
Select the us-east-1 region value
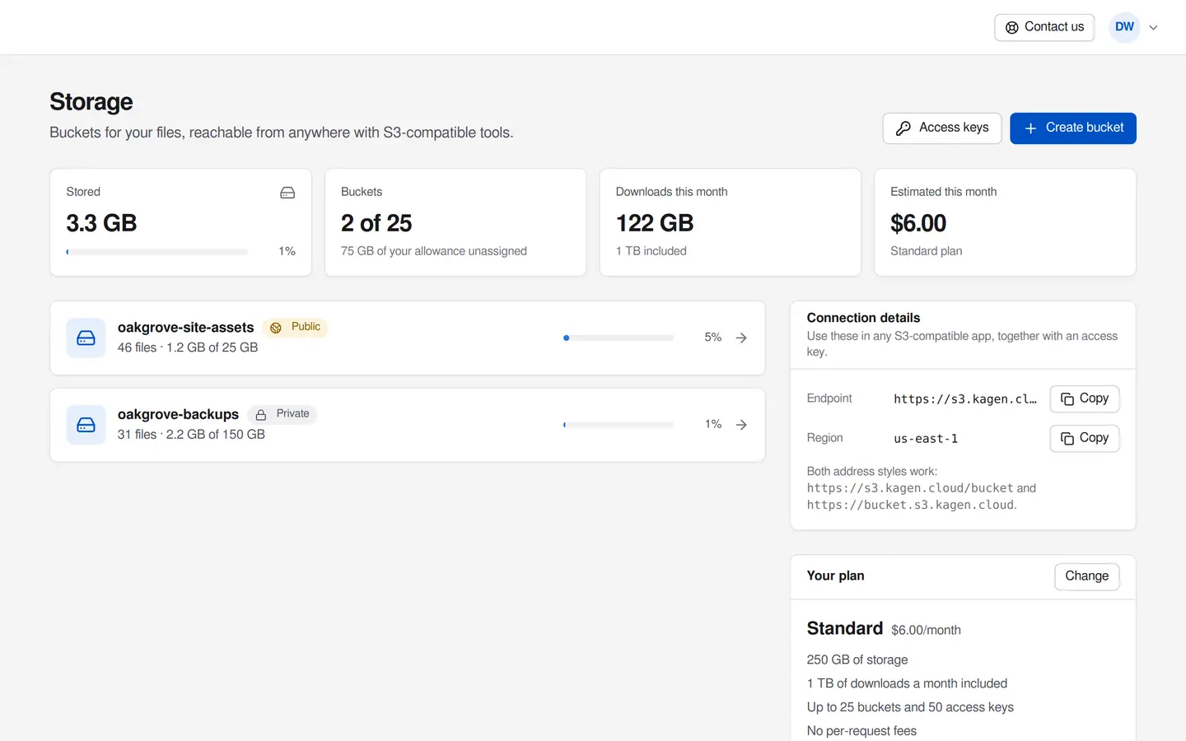coord(926,439)
